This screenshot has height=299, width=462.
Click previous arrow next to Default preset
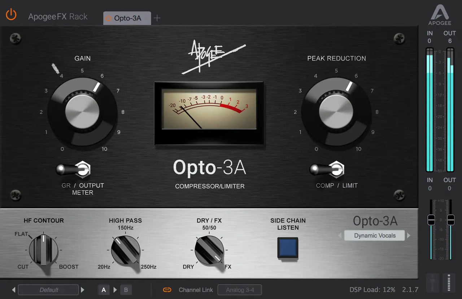click(13, 290)
